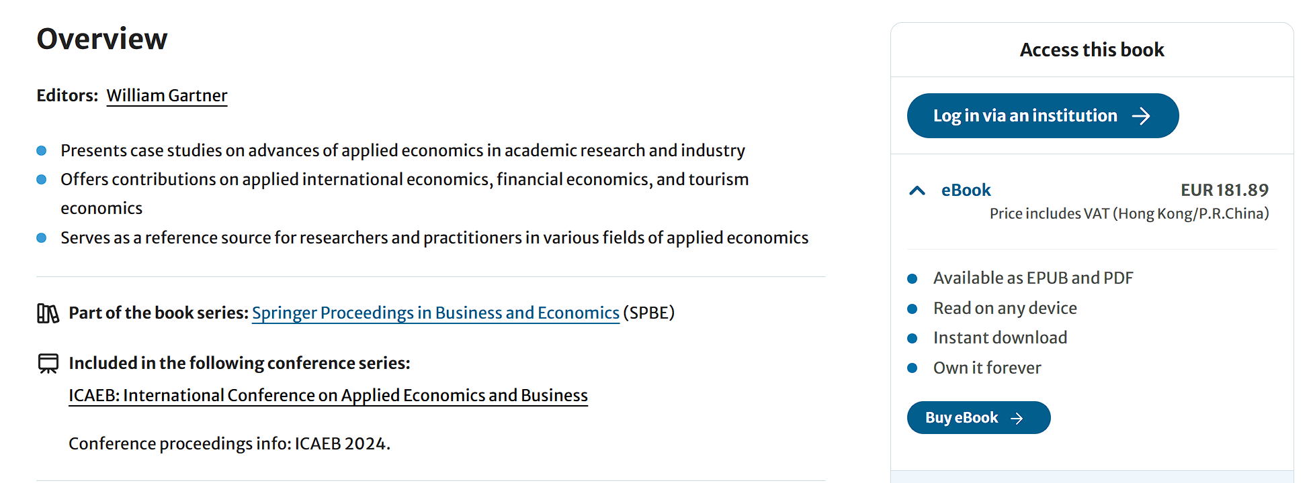Click the eBook label heading

pyautogui.click(x=966, y=191)
